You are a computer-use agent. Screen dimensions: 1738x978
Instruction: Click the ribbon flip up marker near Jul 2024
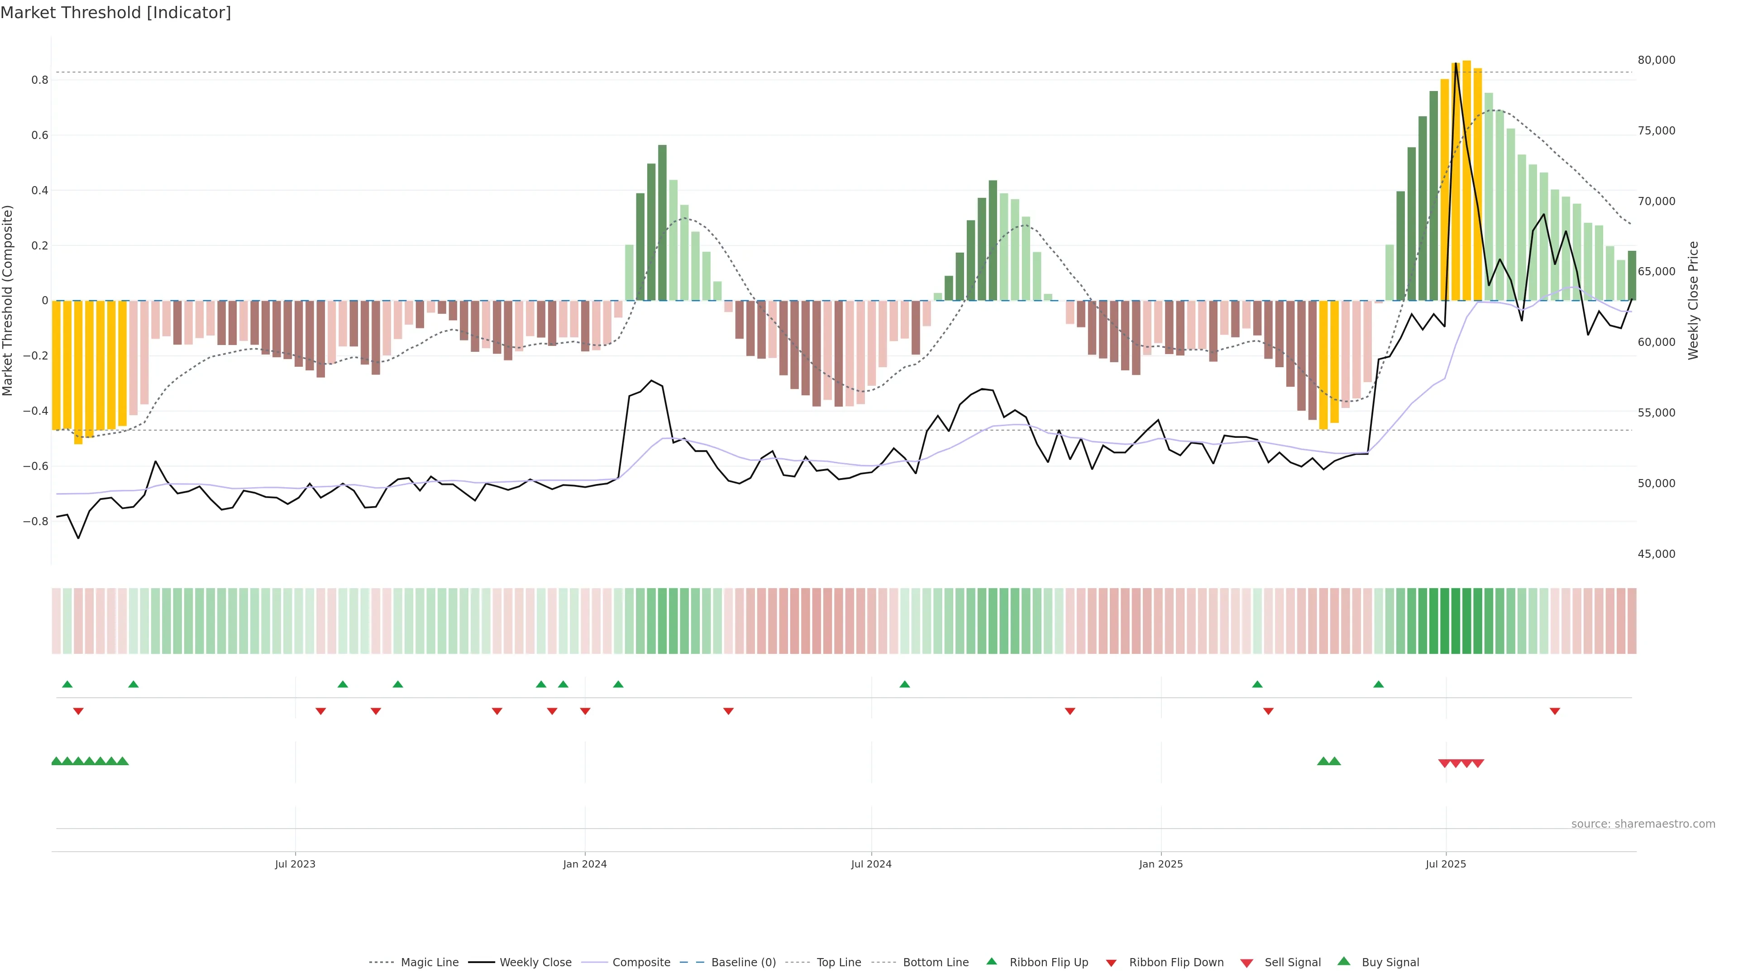[905, 685]
